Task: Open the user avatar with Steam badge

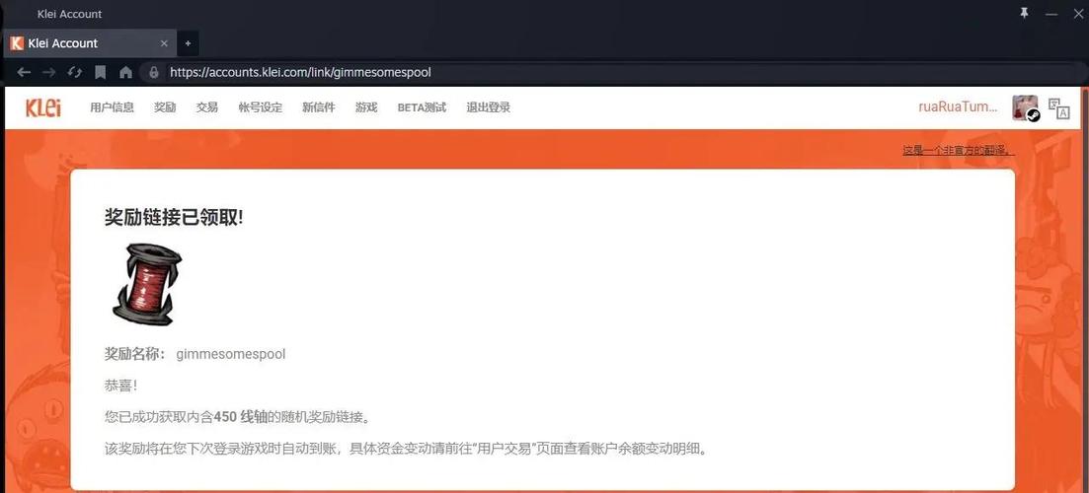Action: pyautogui.click(x=1025, y=108)
